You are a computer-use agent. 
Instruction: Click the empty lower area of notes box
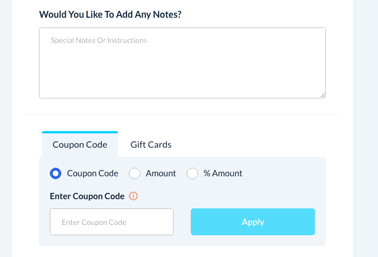tap(182, 83)
